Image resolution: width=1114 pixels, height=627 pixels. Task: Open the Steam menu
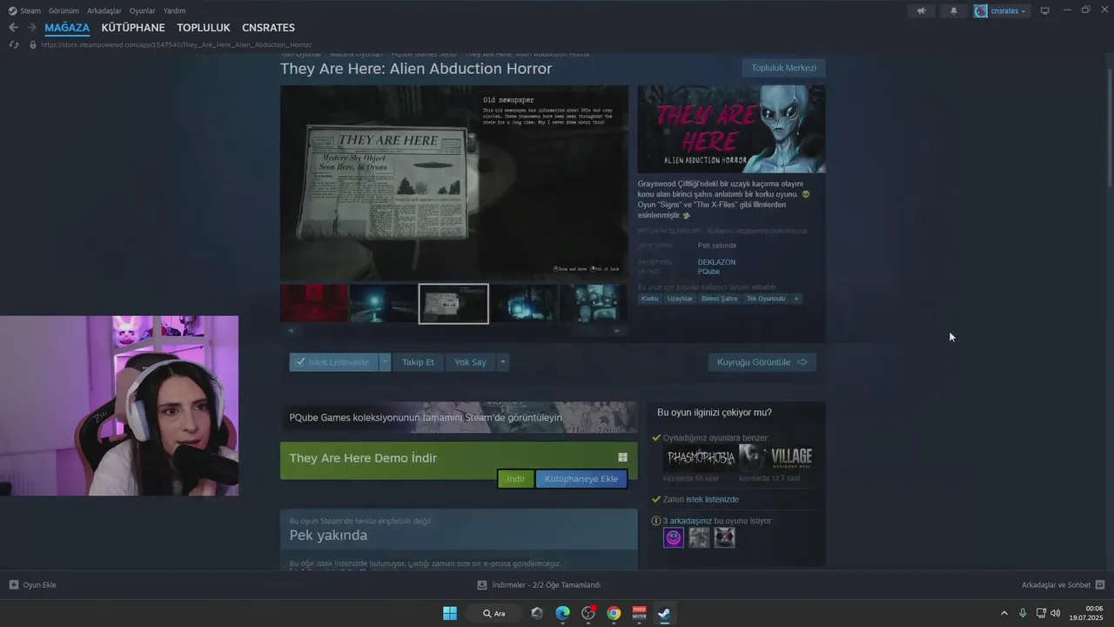coord(24,10)
